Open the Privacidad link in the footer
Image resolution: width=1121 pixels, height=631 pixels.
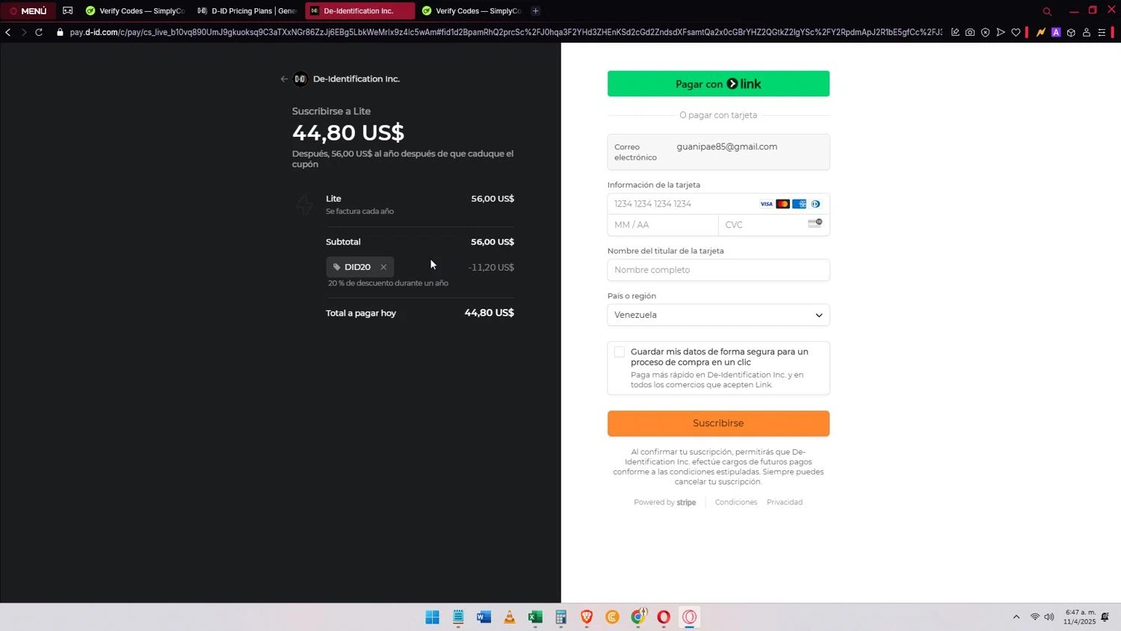(x=785, y=502)
